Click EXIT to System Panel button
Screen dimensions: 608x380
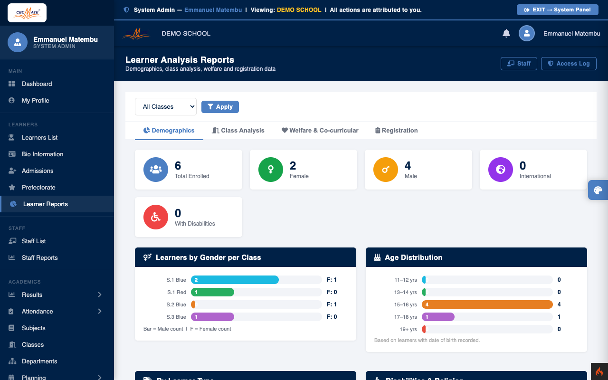[x=558, y=9]
